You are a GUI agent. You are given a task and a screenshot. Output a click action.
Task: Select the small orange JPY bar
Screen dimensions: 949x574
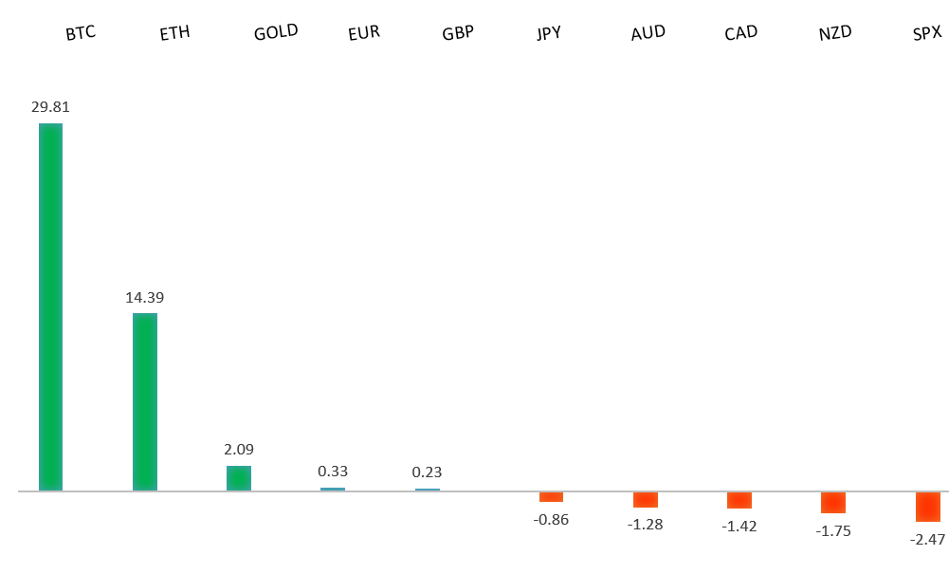[x=551, y=496]
